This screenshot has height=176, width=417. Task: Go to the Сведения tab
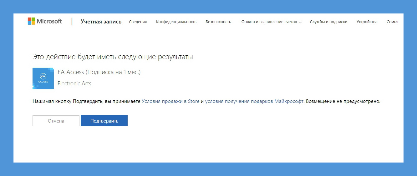click(x=138, y=22)
